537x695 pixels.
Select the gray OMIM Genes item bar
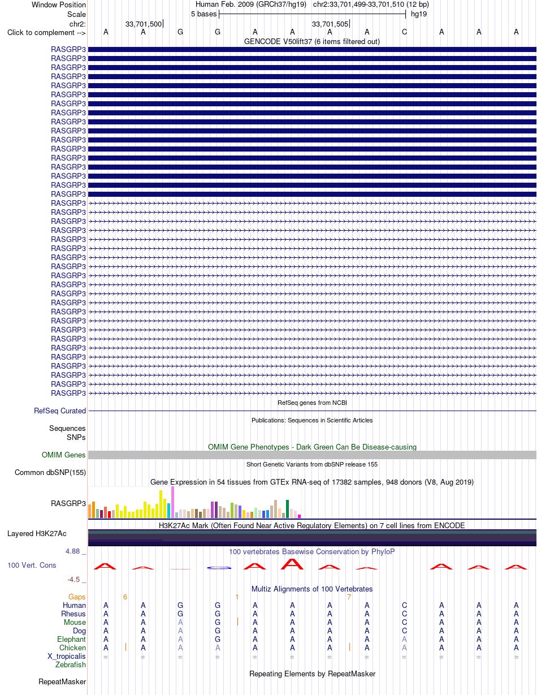pos(312,455)
